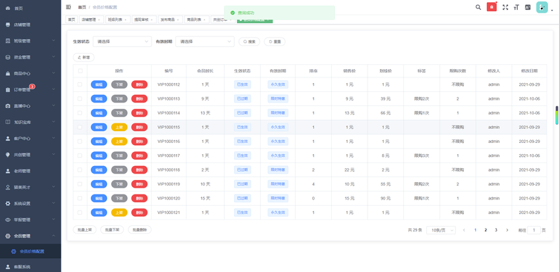559x272 pixels.
Task: Open the 10条/页 page size dropdown
Action: tap(441, 230)
